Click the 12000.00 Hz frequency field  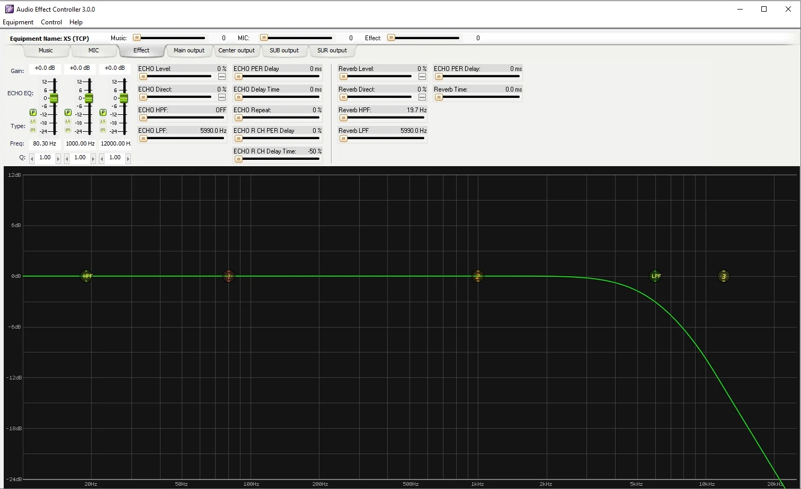click(x=115, y=143)
